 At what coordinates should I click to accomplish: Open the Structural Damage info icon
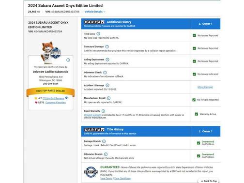107,46
